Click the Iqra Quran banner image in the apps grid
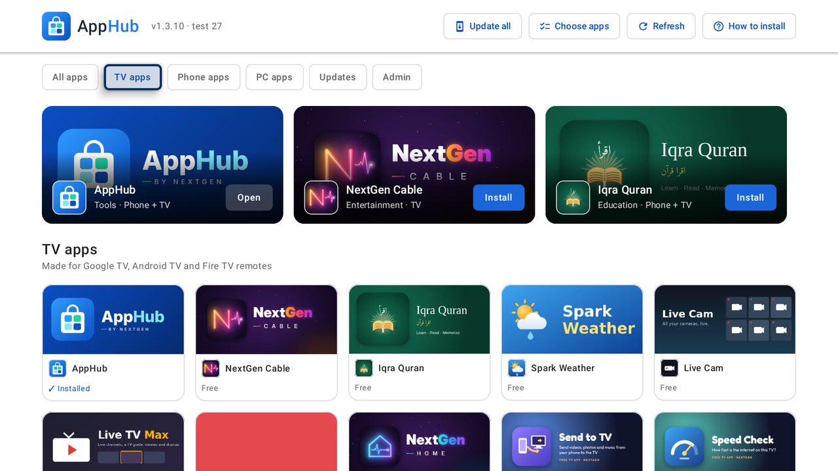Image resolution: width=838 pixels, height=471 pixels. coord(419,319)
